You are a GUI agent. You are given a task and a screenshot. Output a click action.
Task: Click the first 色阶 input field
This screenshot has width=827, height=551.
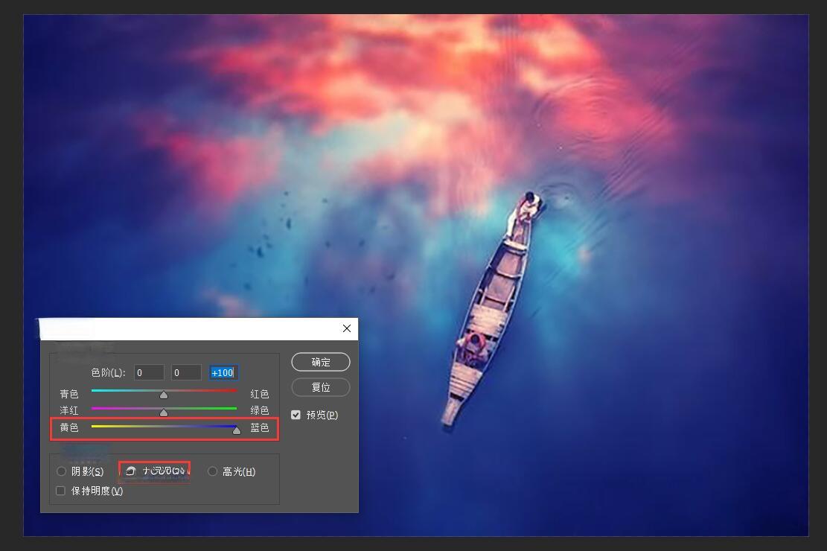pos(149,372)
